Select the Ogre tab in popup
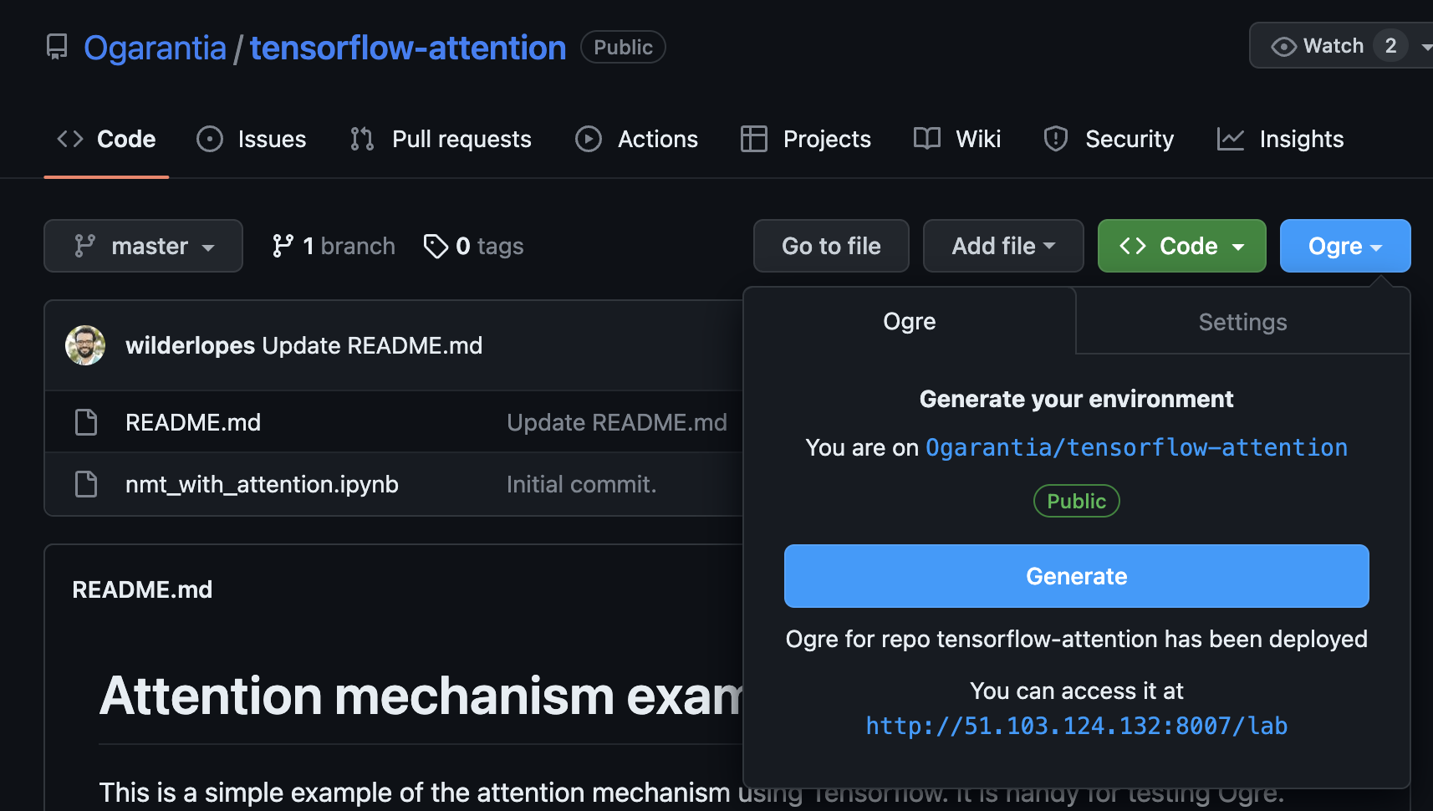Viewport: 1433px width, 811px height. tap(910, 321)
